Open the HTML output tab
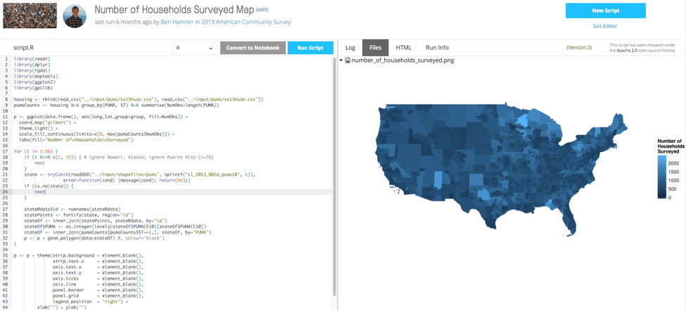The height and width of the screenshot is (311, 686). [x=403, y=48]
